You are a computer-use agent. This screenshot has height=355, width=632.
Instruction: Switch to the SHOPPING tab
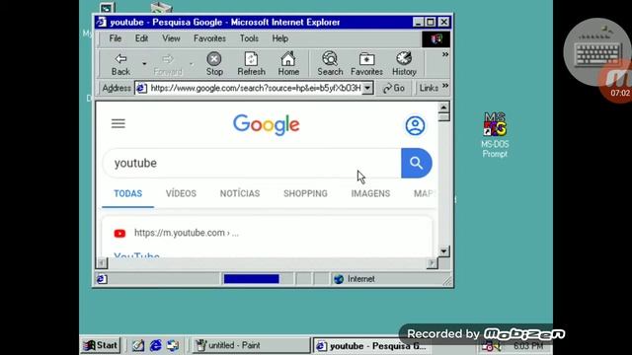(305, 193)
